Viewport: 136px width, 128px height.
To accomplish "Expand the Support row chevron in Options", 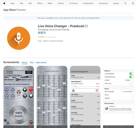I will (x=132, y=98).
